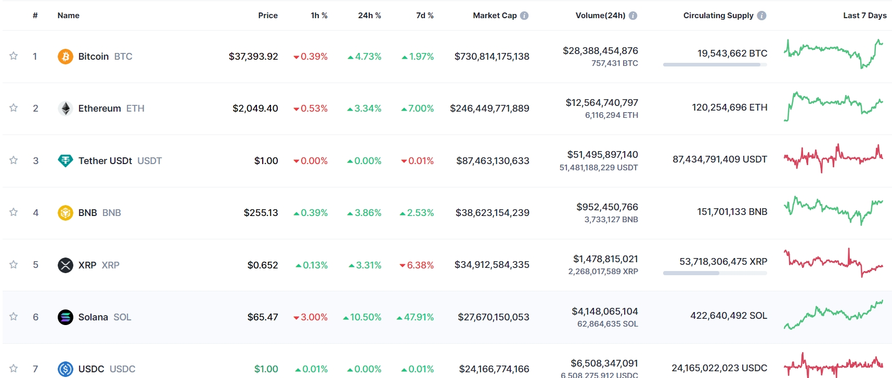Sort by 1h % column header
Image resolution: width=892 pixels, height=378 pixels.
coord(319,16)
